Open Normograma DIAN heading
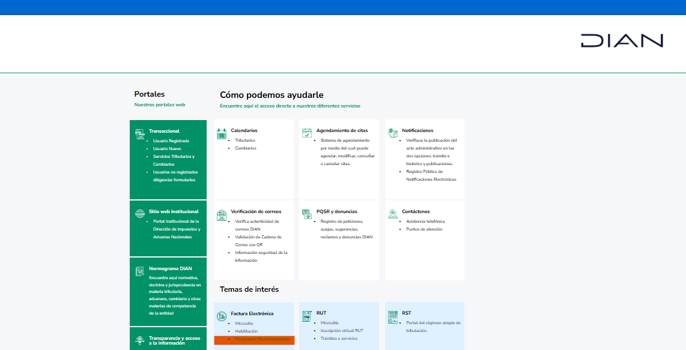This screenshot has width=686, height=350. [170, 268]
